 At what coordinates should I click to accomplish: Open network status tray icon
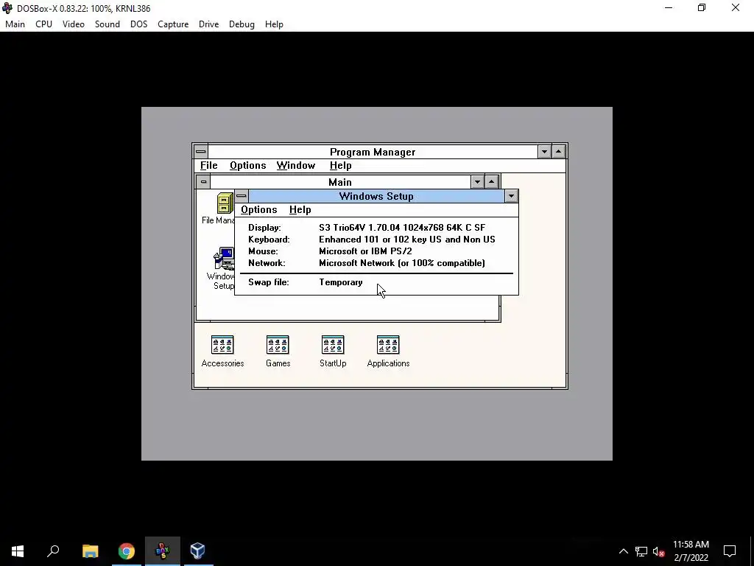[x=641, y=551]
